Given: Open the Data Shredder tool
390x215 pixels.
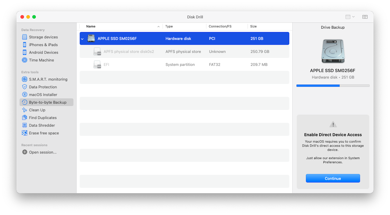Looking at the screenshot, I should tap(42, 125).
